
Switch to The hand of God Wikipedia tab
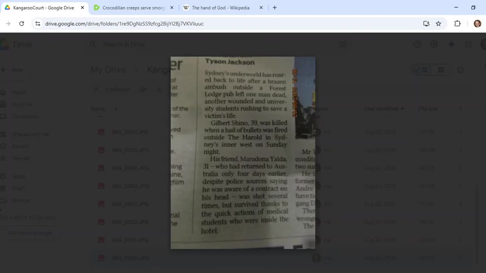[x=222, y=8]
